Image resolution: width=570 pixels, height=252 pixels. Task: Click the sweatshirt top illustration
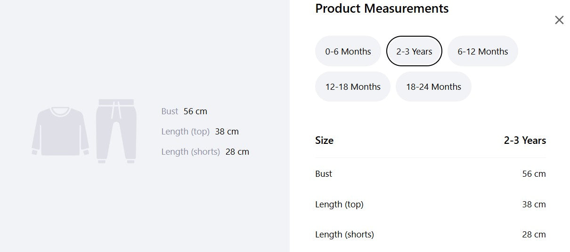coord(60,131)
